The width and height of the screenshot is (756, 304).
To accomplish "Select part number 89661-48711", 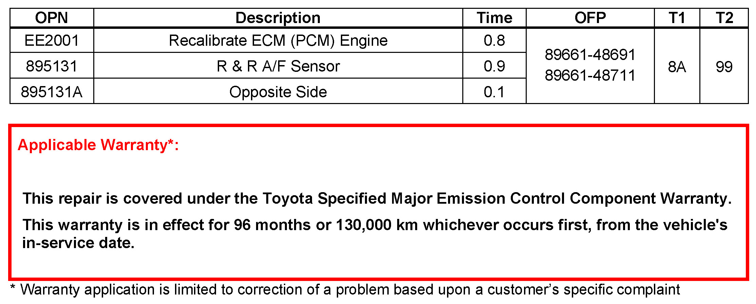I will 590,76.
